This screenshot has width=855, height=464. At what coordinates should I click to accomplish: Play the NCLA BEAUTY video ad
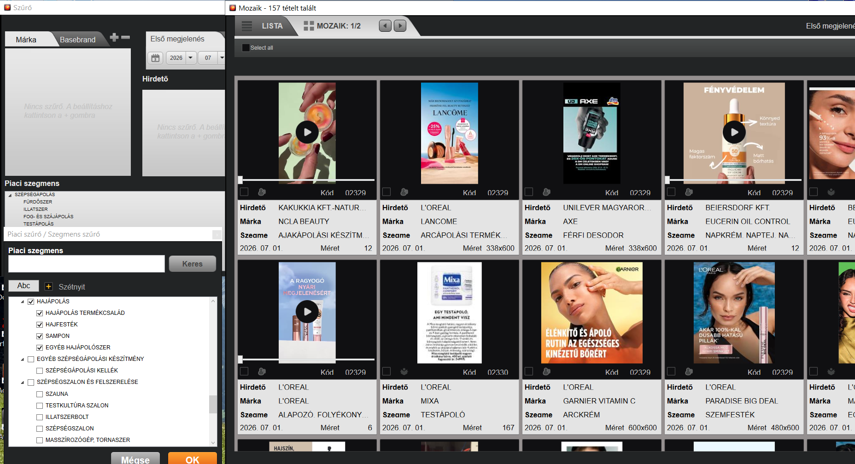click(307, 133)
